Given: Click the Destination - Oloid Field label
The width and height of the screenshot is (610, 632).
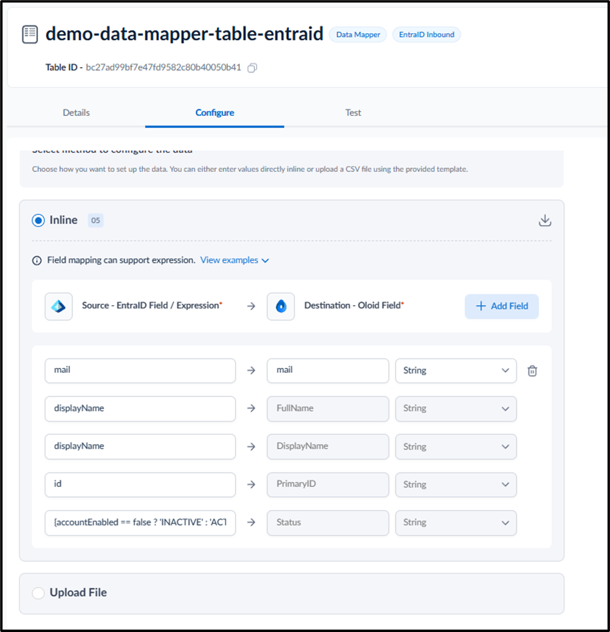Looking at the screenshot, I should pos(354,306).
